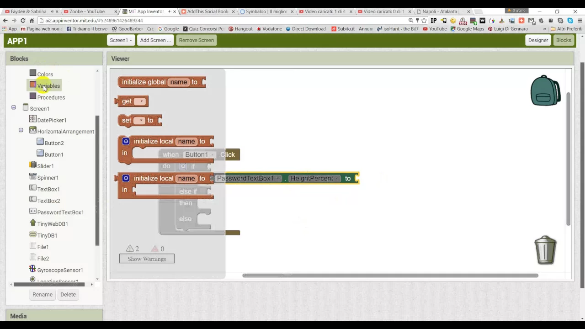
Task: Switch to Designer view
Action: 538,40
